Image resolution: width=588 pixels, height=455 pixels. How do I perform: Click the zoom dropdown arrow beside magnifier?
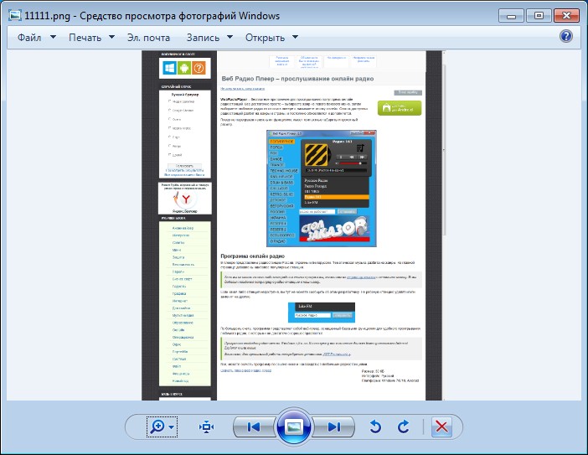pyautogui.click(x=172, y=427)
